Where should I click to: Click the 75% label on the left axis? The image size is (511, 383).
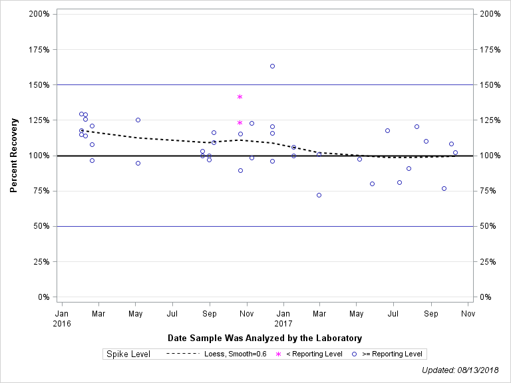click(42, 191)
